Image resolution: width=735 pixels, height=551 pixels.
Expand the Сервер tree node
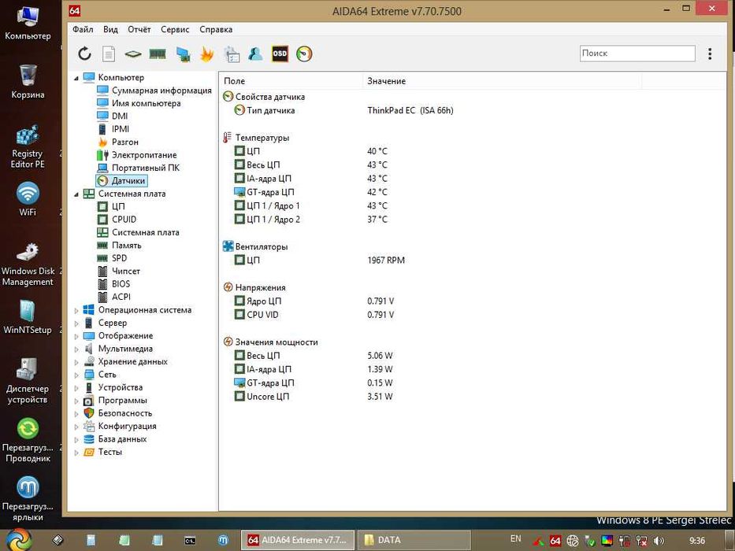[76, 324]
